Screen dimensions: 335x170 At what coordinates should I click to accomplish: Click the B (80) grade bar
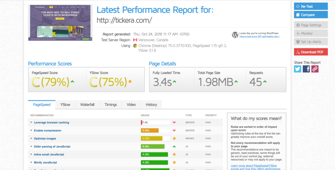click(x=155, y=147)
